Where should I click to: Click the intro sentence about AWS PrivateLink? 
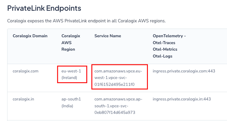coord(86,21)
